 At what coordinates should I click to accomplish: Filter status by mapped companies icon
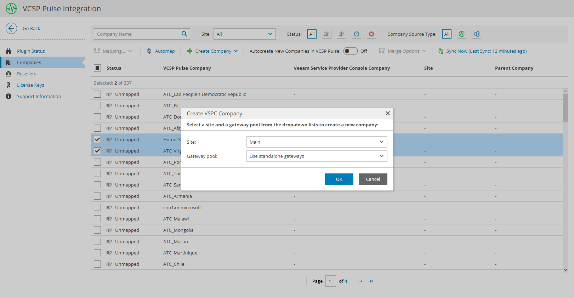[326, 34]
